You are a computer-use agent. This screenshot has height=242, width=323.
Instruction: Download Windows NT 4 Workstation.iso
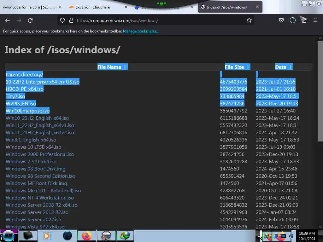(40, 198)
